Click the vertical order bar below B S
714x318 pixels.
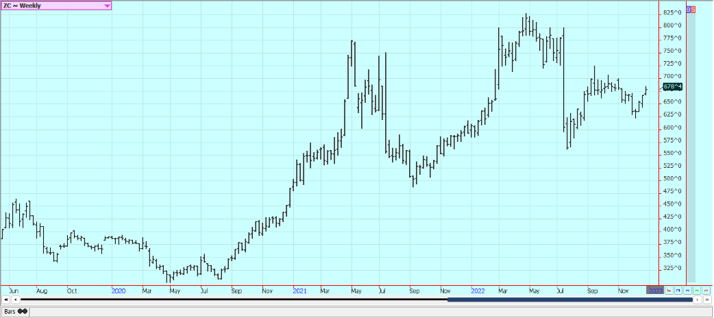coord(691,147)
